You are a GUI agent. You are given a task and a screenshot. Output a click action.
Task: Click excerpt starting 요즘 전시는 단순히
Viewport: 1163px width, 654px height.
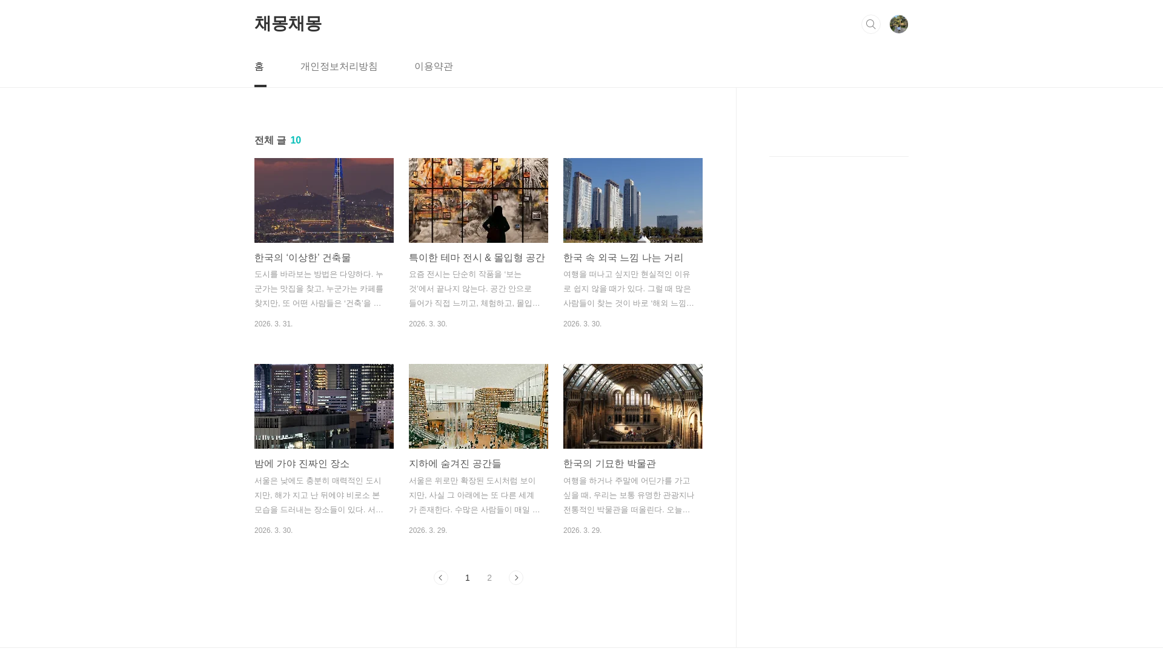(475, 289)
